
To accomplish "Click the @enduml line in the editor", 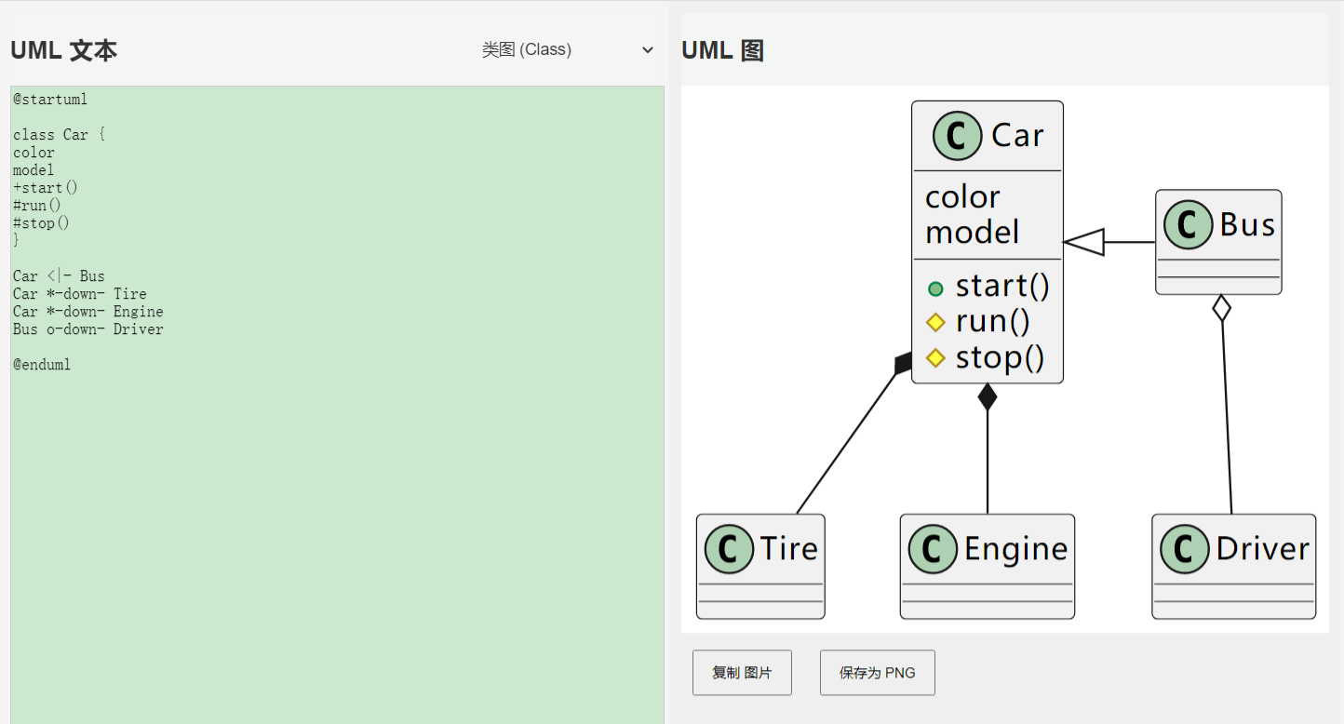I will (42, 365).
